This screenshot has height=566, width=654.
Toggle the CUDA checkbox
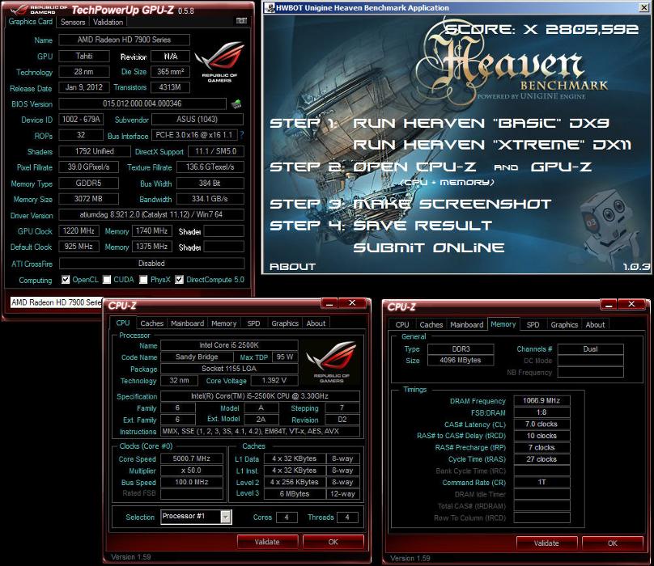point(107,280)
